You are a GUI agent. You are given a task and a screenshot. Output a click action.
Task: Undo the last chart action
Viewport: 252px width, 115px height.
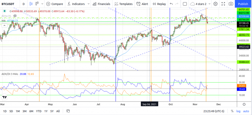(171, 4)
